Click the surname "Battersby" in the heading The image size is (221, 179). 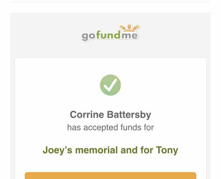(129, 115)
